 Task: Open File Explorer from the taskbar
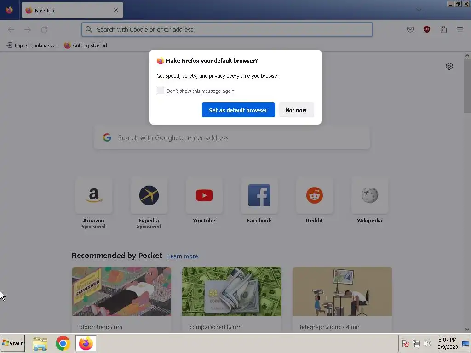40,343
